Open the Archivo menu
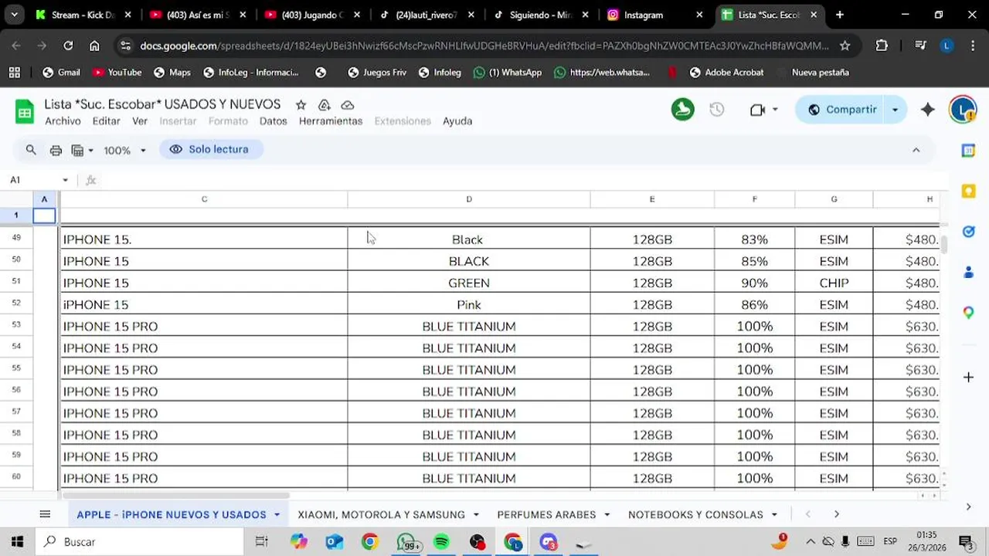989x556 pixels. pos(63,121)
